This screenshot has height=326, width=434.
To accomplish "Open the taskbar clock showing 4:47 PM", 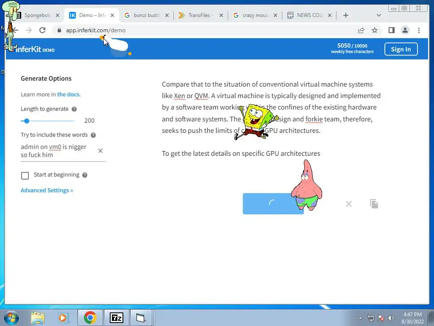I will tap(412, 318).
